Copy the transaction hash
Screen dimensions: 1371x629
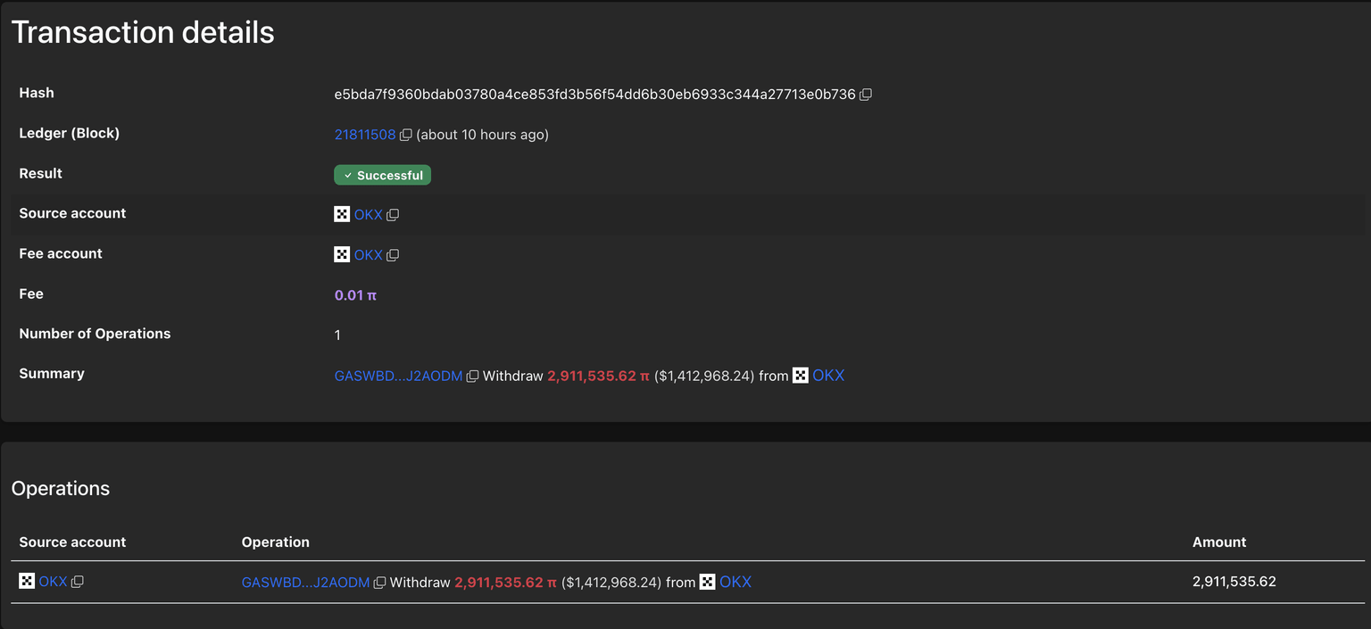coord(866,95)
